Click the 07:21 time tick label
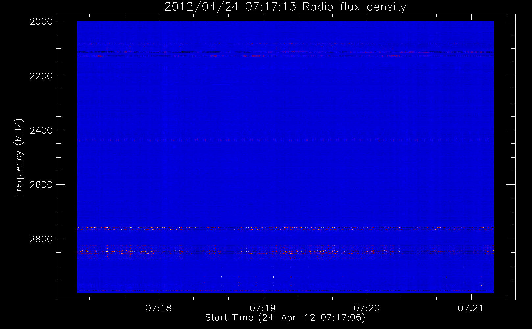Image resolution: width=532 pixels, height=329 pixels. pos(471,308)
